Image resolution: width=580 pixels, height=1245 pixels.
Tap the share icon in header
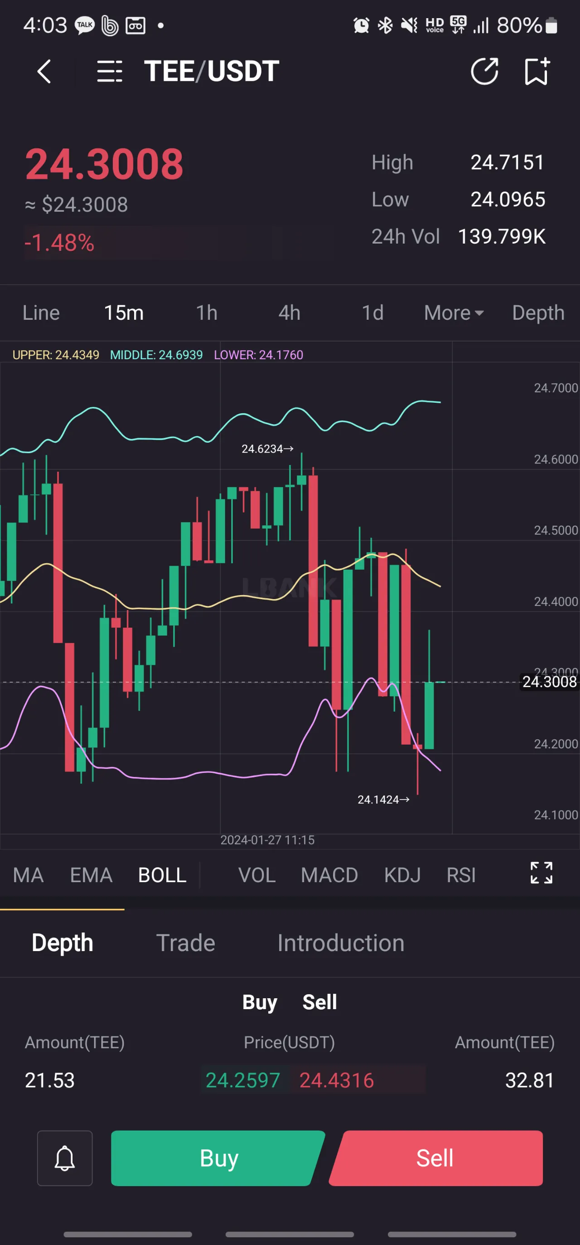[x=484, y=72]
